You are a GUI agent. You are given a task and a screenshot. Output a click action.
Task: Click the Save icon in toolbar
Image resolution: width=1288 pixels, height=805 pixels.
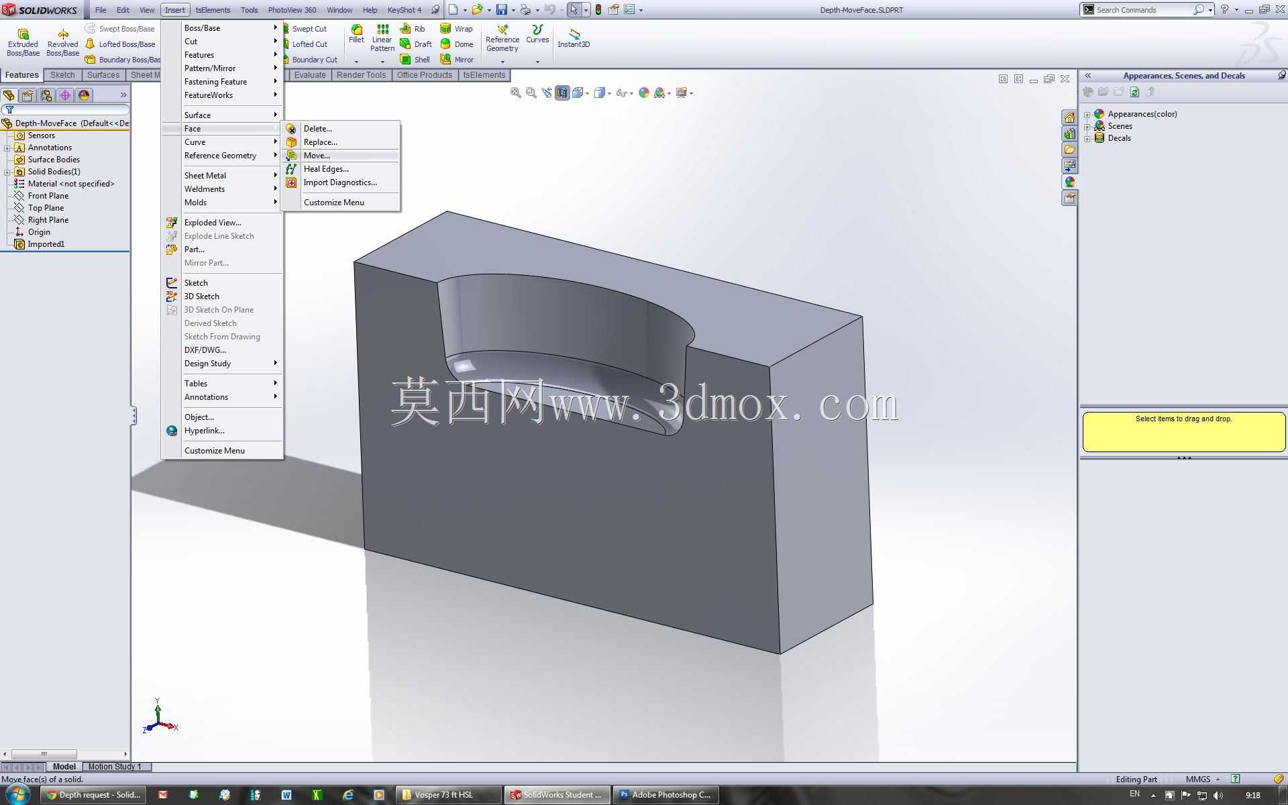pos(501,10)
